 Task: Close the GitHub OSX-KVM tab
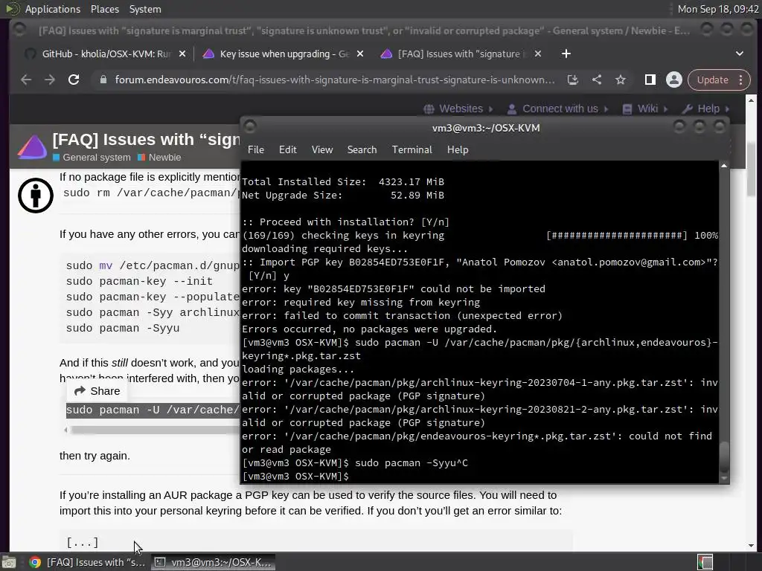pos(182,54)
